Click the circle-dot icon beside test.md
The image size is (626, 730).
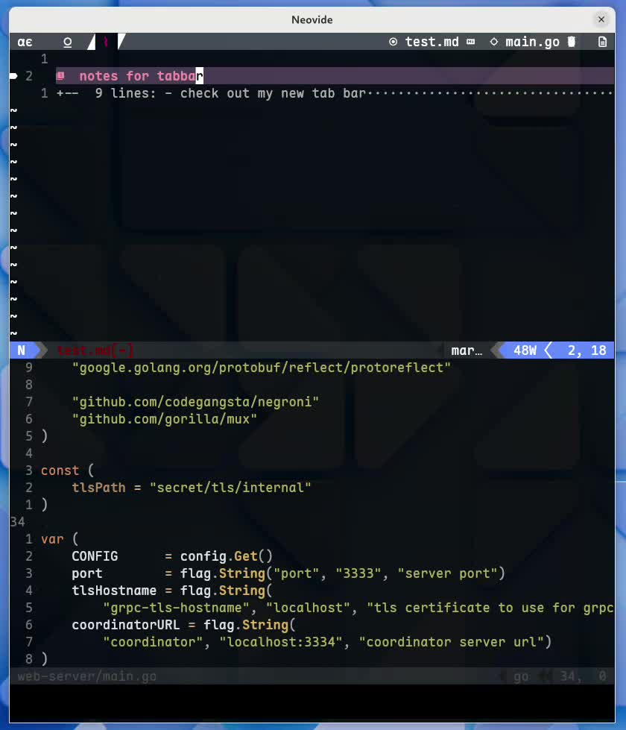coord(393,42)
